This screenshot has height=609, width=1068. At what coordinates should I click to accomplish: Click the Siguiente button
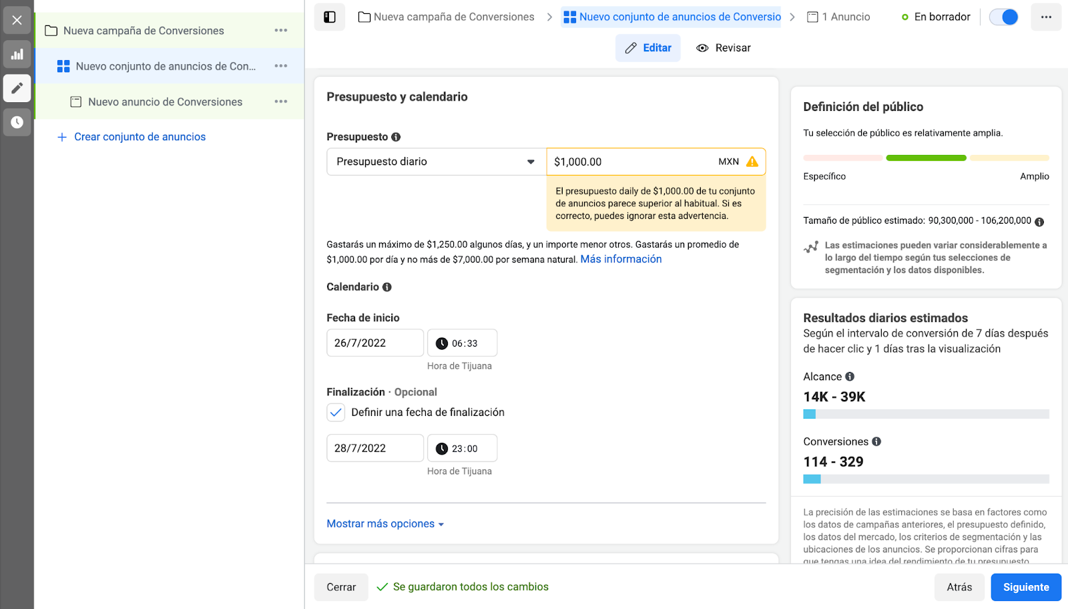click(x=1026, y=588)
